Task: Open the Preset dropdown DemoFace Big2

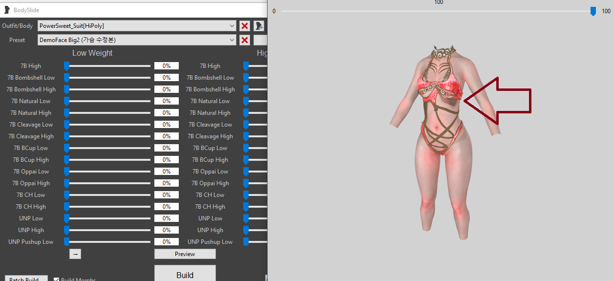Action: pos(137,40)
